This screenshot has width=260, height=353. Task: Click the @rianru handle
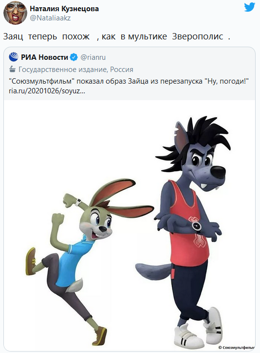93,57
